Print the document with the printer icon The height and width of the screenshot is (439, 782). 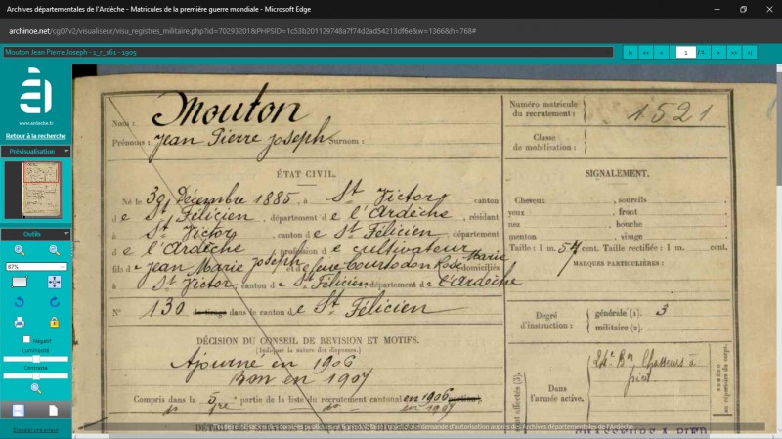coord(20,323)
